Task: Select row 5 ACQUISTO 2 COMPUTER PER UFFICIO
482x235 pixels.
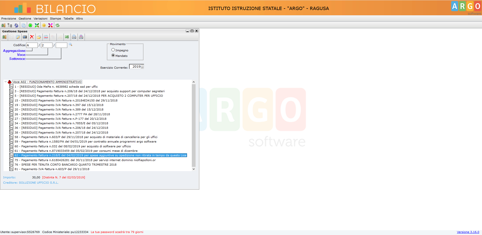Action: coord(89,96)
